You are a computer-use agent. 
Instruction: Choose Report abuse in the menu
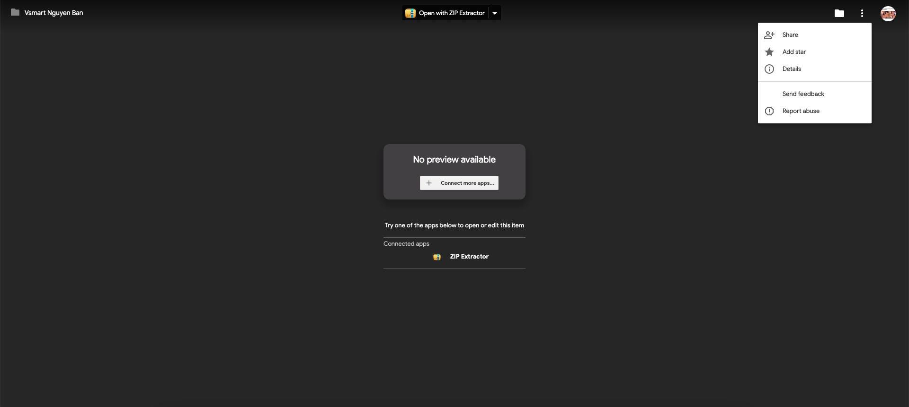tap(801, 111)
